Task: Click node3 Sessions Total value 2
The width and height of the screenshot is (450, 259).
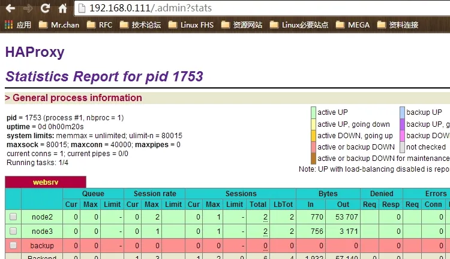Action: 265,231
